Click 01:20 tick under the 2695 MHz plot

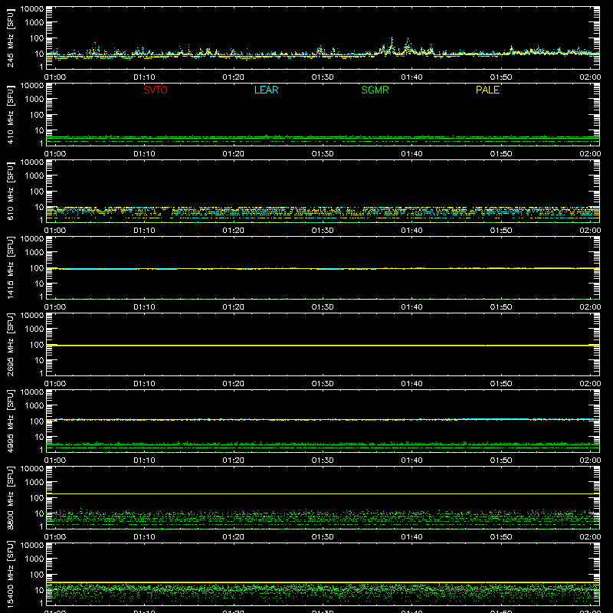click(234, 384)
